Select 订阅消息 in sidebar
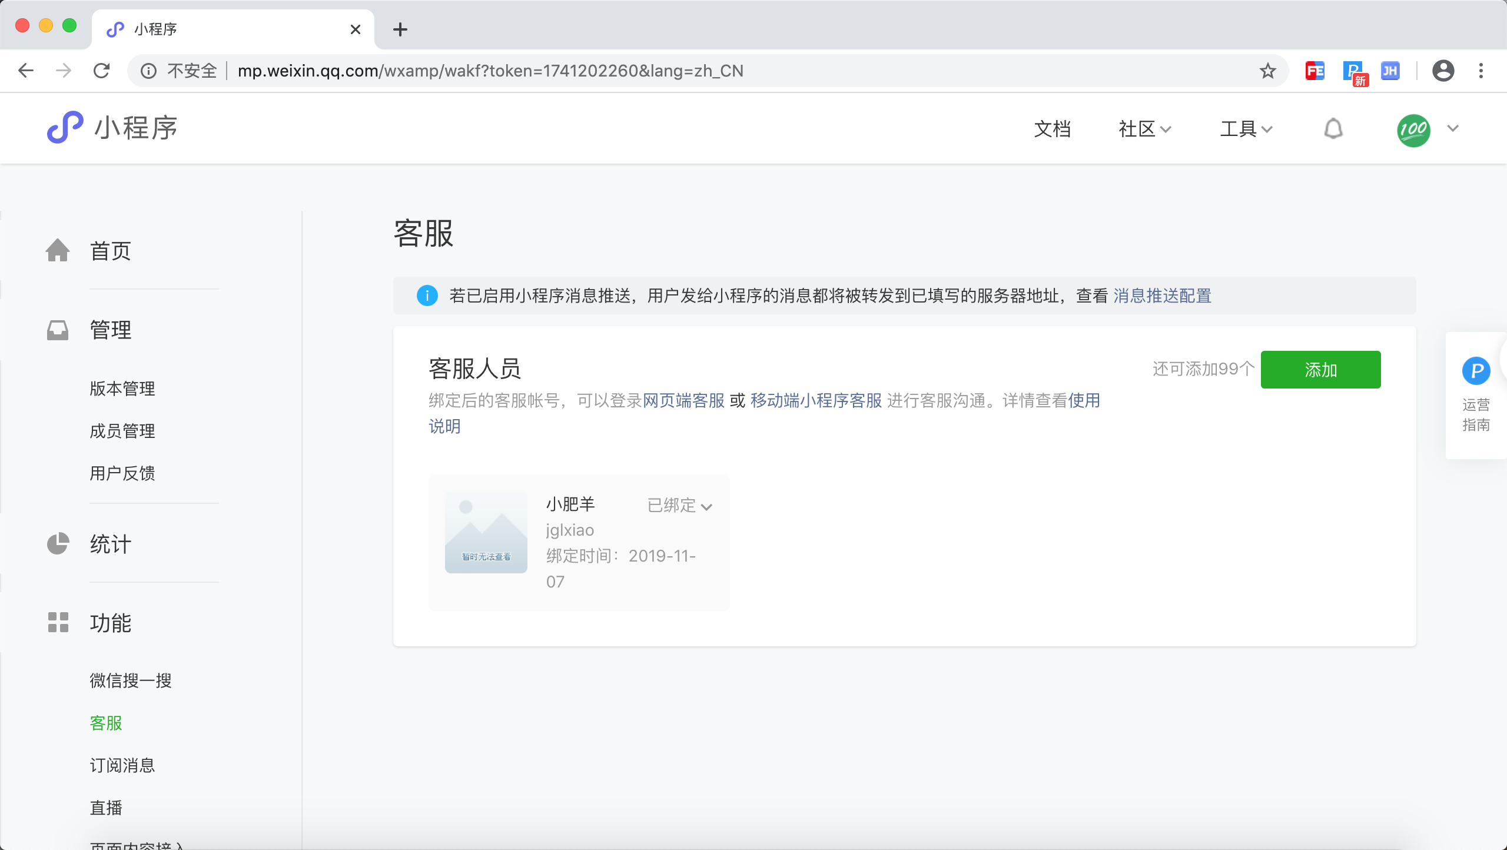The width and height of the screenshot is (1507, 850). [122, 765]
